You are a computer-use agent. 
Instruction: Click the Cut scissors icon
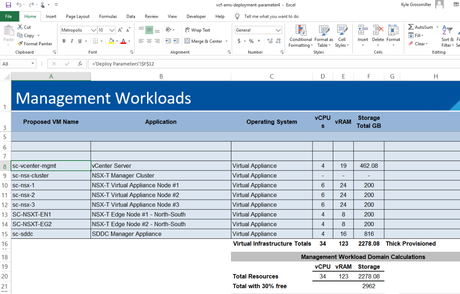pyautogui.click(x=20, y=27)
